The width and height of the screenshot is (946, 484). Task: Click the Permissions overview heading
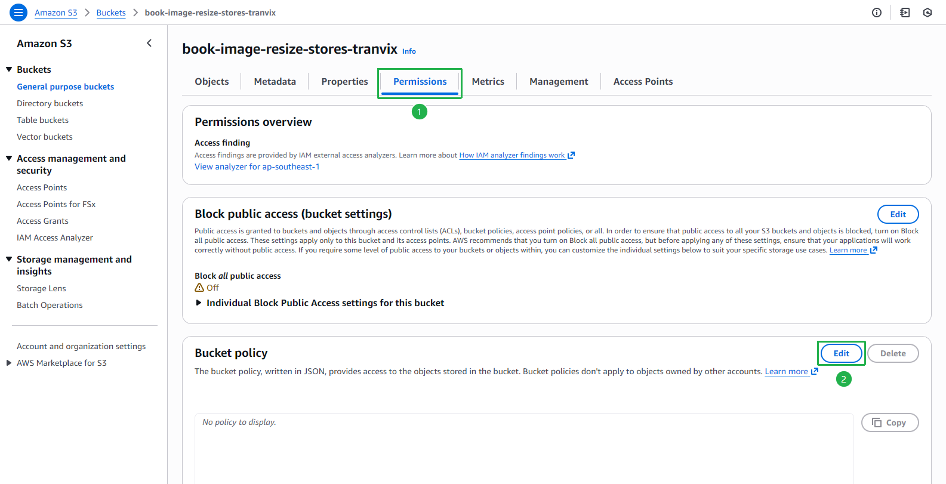tap(253, 122)
